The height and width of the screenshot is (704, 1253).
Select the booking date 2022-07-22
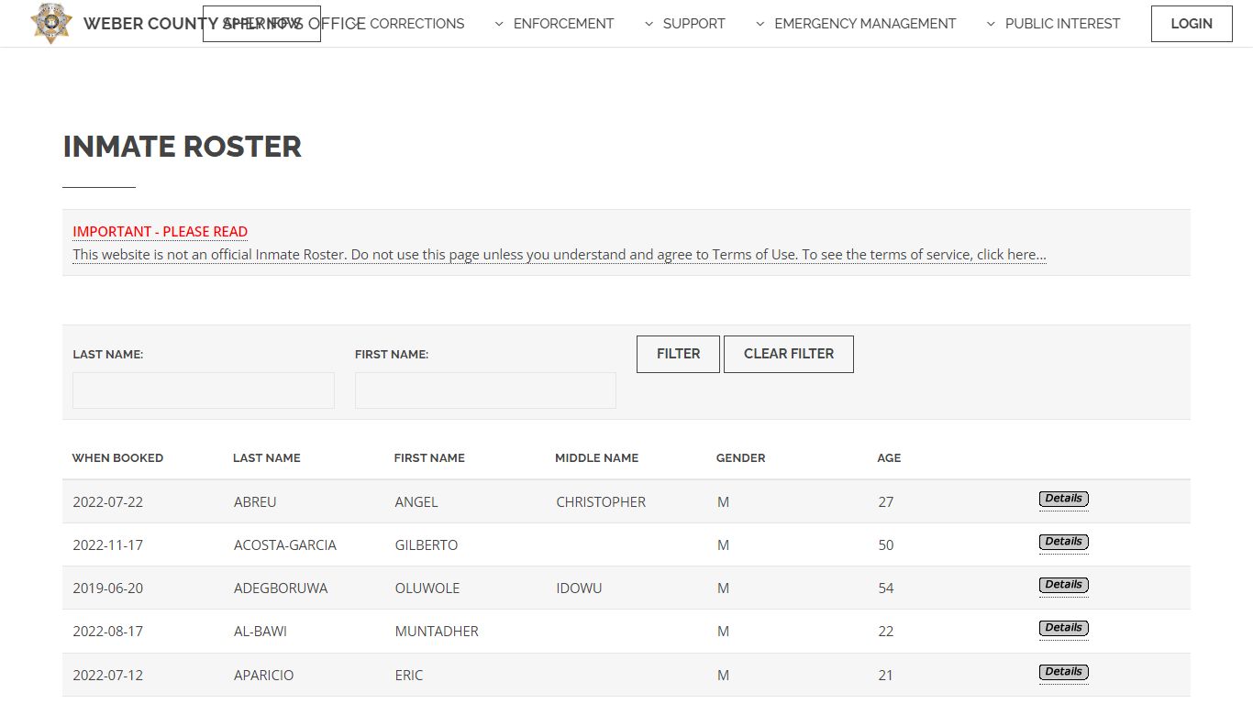pos(108,501)
